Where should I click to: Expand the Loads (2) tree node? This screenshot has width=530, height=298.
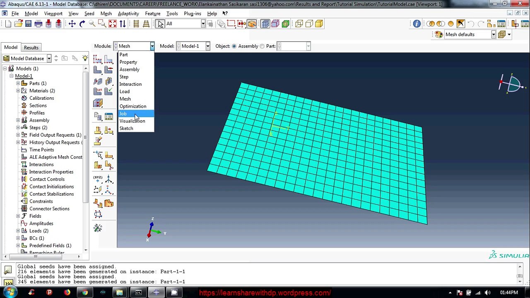point(18,231)
